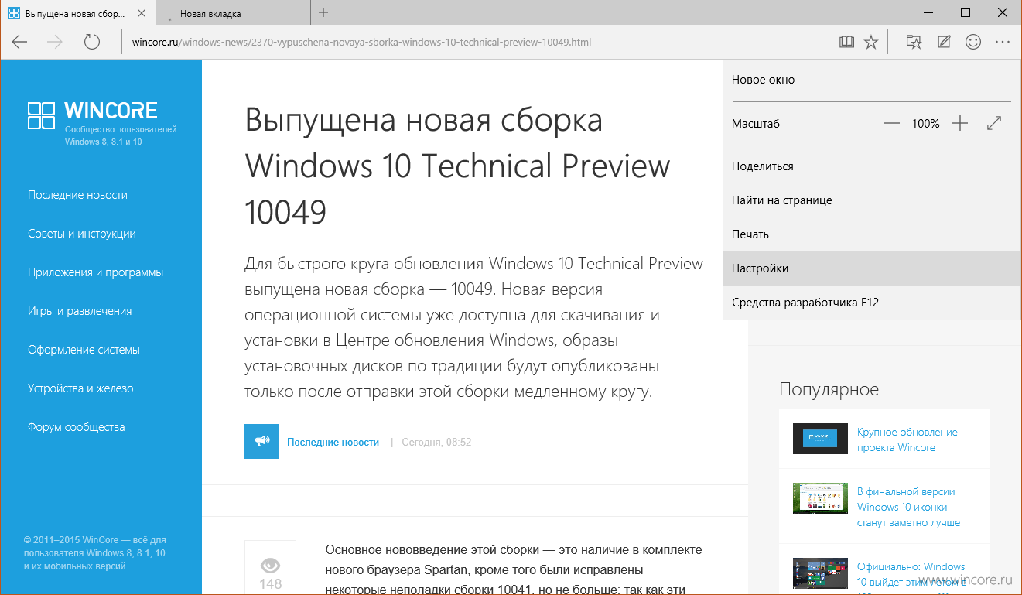This screenshot has height=595, width=1022.
Task: Choose Поделиться from the menu
Action: (x=872, y=166)
